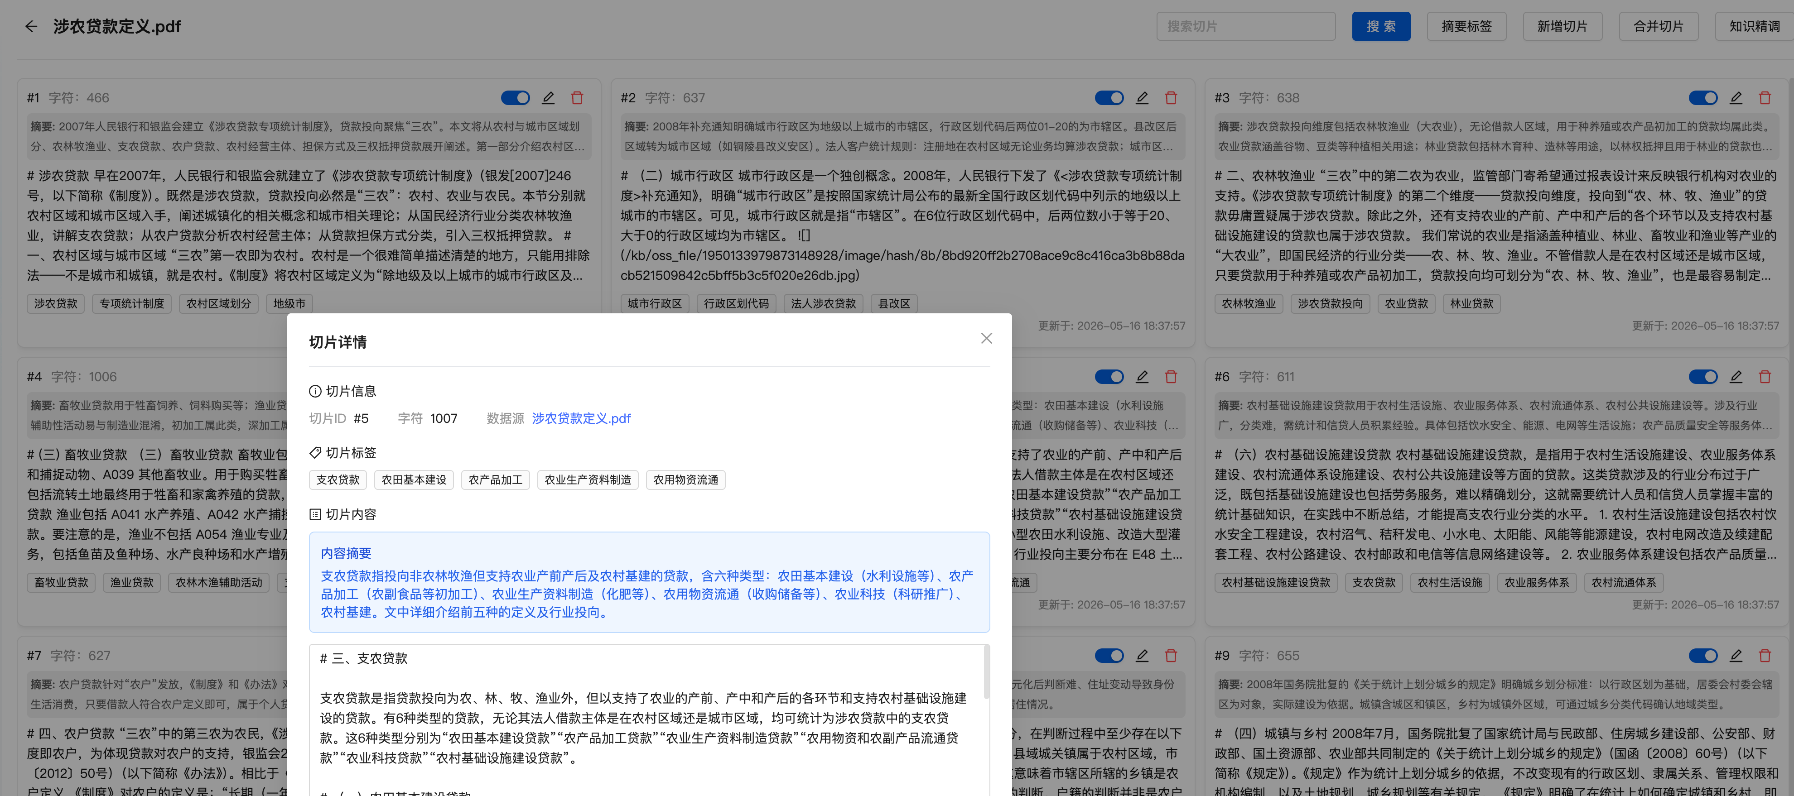Click 新增切片 button
The image size is (1794, 796).
(x=1562, y=26)
